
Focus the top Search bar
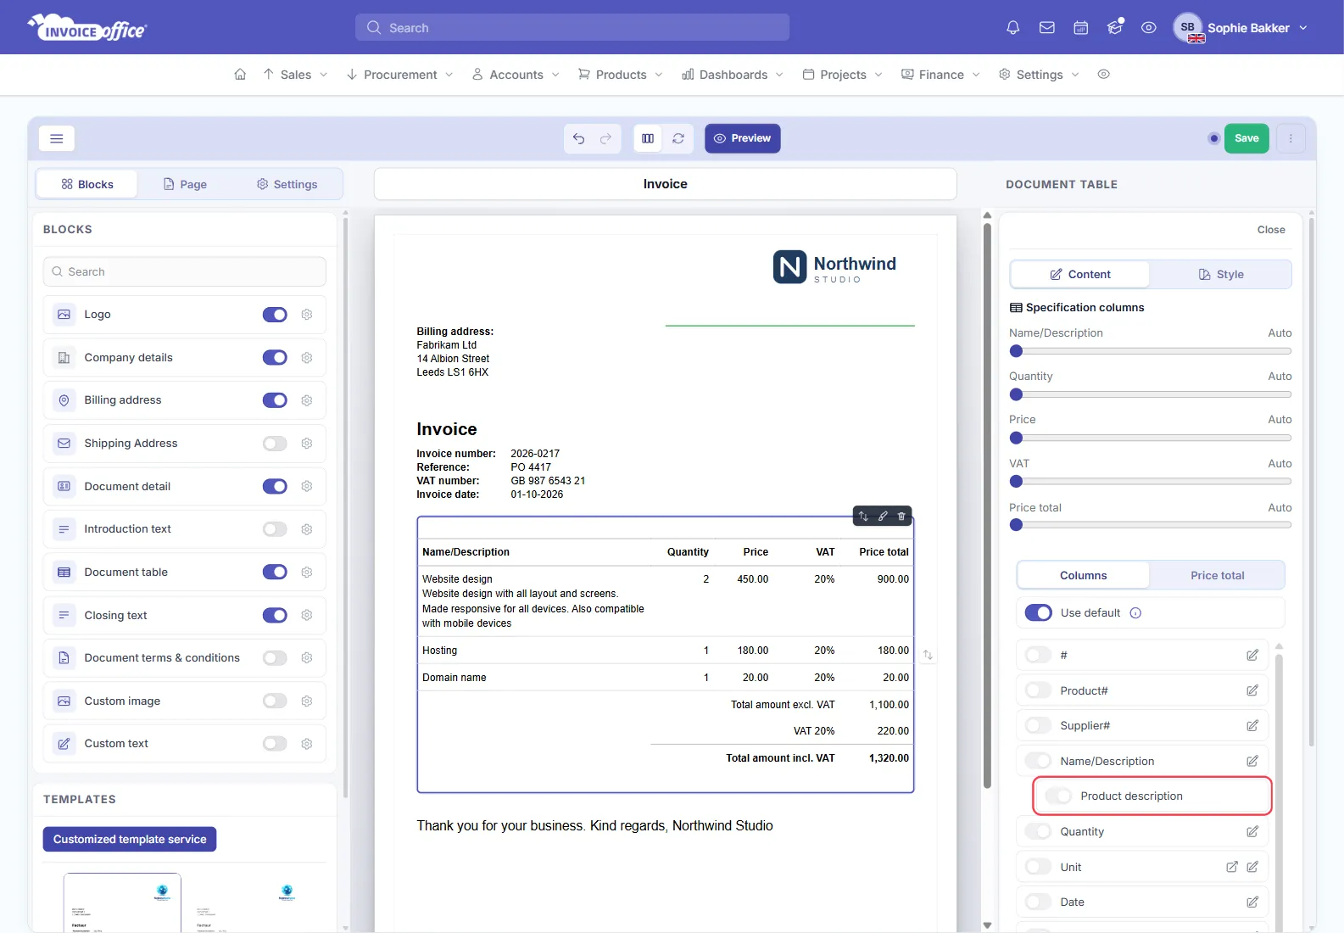coord(572,27)
